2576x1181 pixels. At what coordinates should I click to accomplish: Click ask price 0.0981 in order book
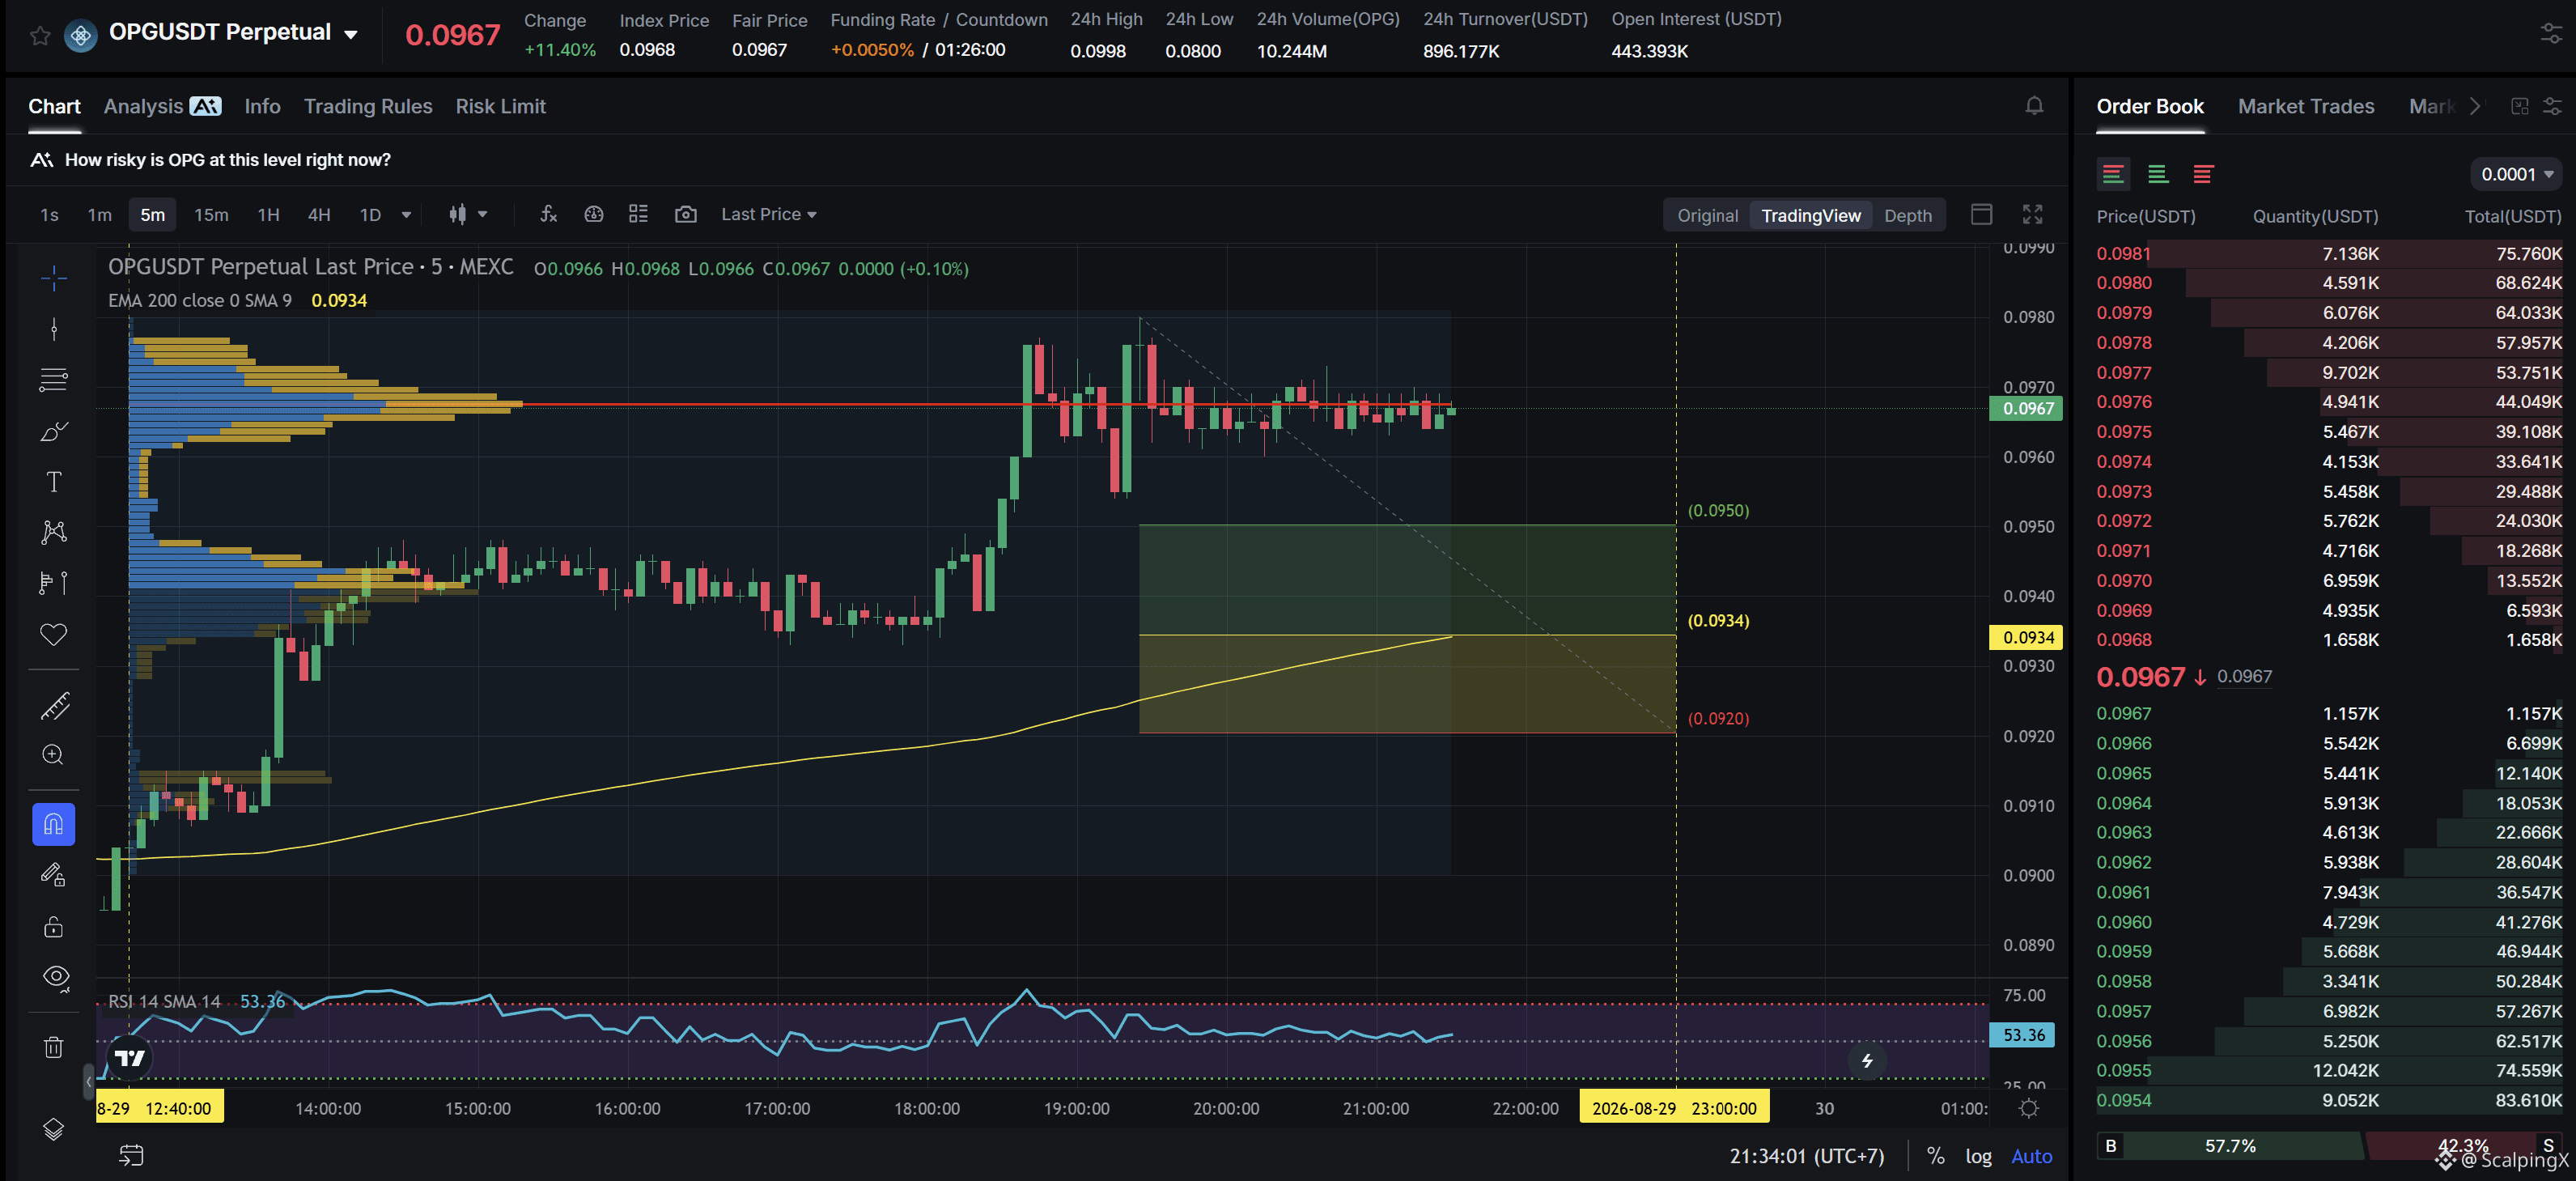click(x=2123, y=254)
